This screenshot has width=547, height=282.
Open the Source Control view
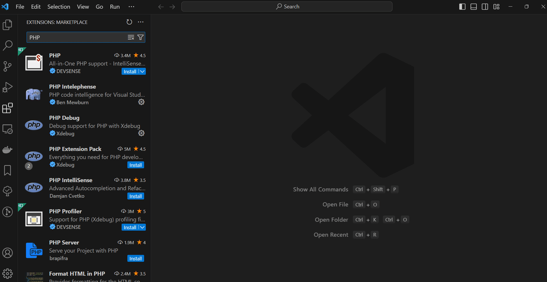pyautogui.click(x=7, y=67)
